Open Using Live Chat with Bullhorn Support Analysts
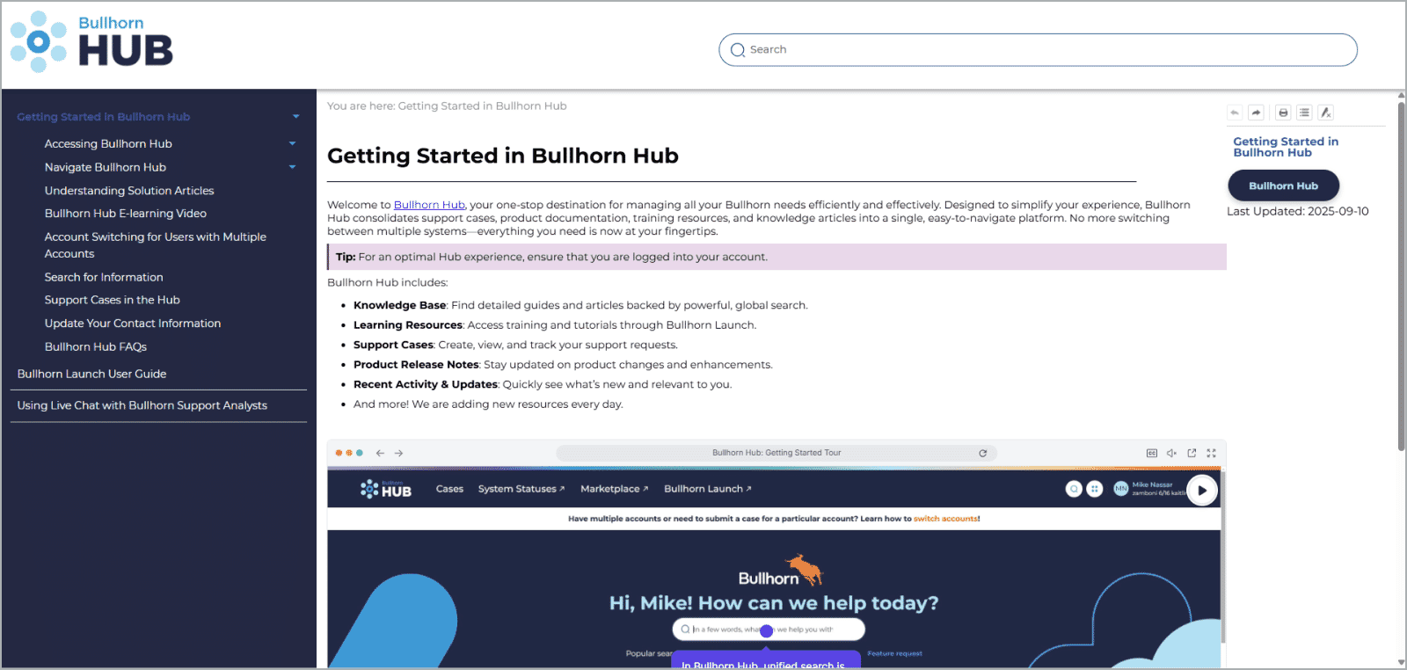This screenshot has width=1407, height=670. coord(142,405)
